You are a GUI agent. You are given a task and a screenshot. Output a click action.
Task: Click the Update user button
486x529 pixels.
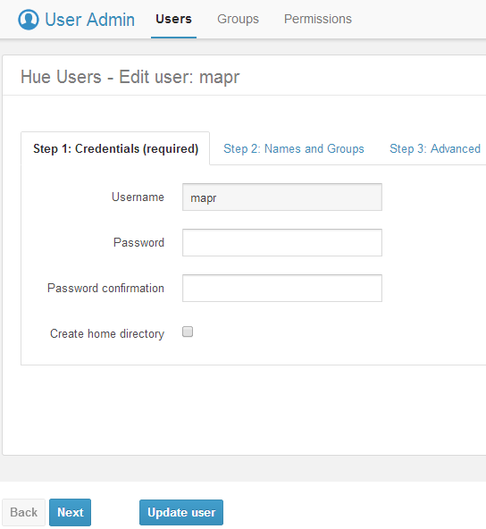click(x=181, y=512)
